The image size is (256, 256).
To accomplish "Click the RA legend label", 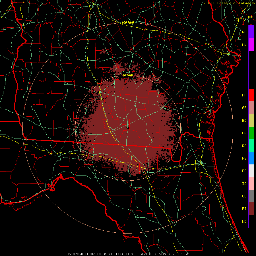I will click(x=244, y=146).
